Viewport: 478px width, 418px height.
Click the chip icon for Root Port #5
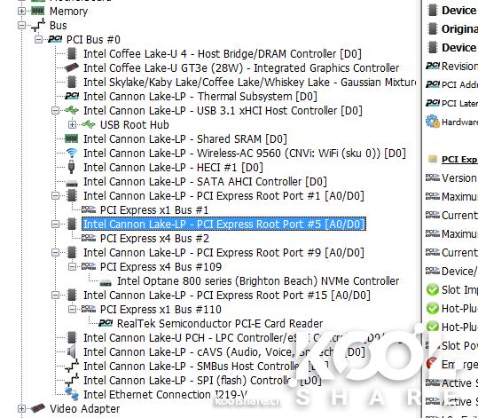click(x=72, y=225)
